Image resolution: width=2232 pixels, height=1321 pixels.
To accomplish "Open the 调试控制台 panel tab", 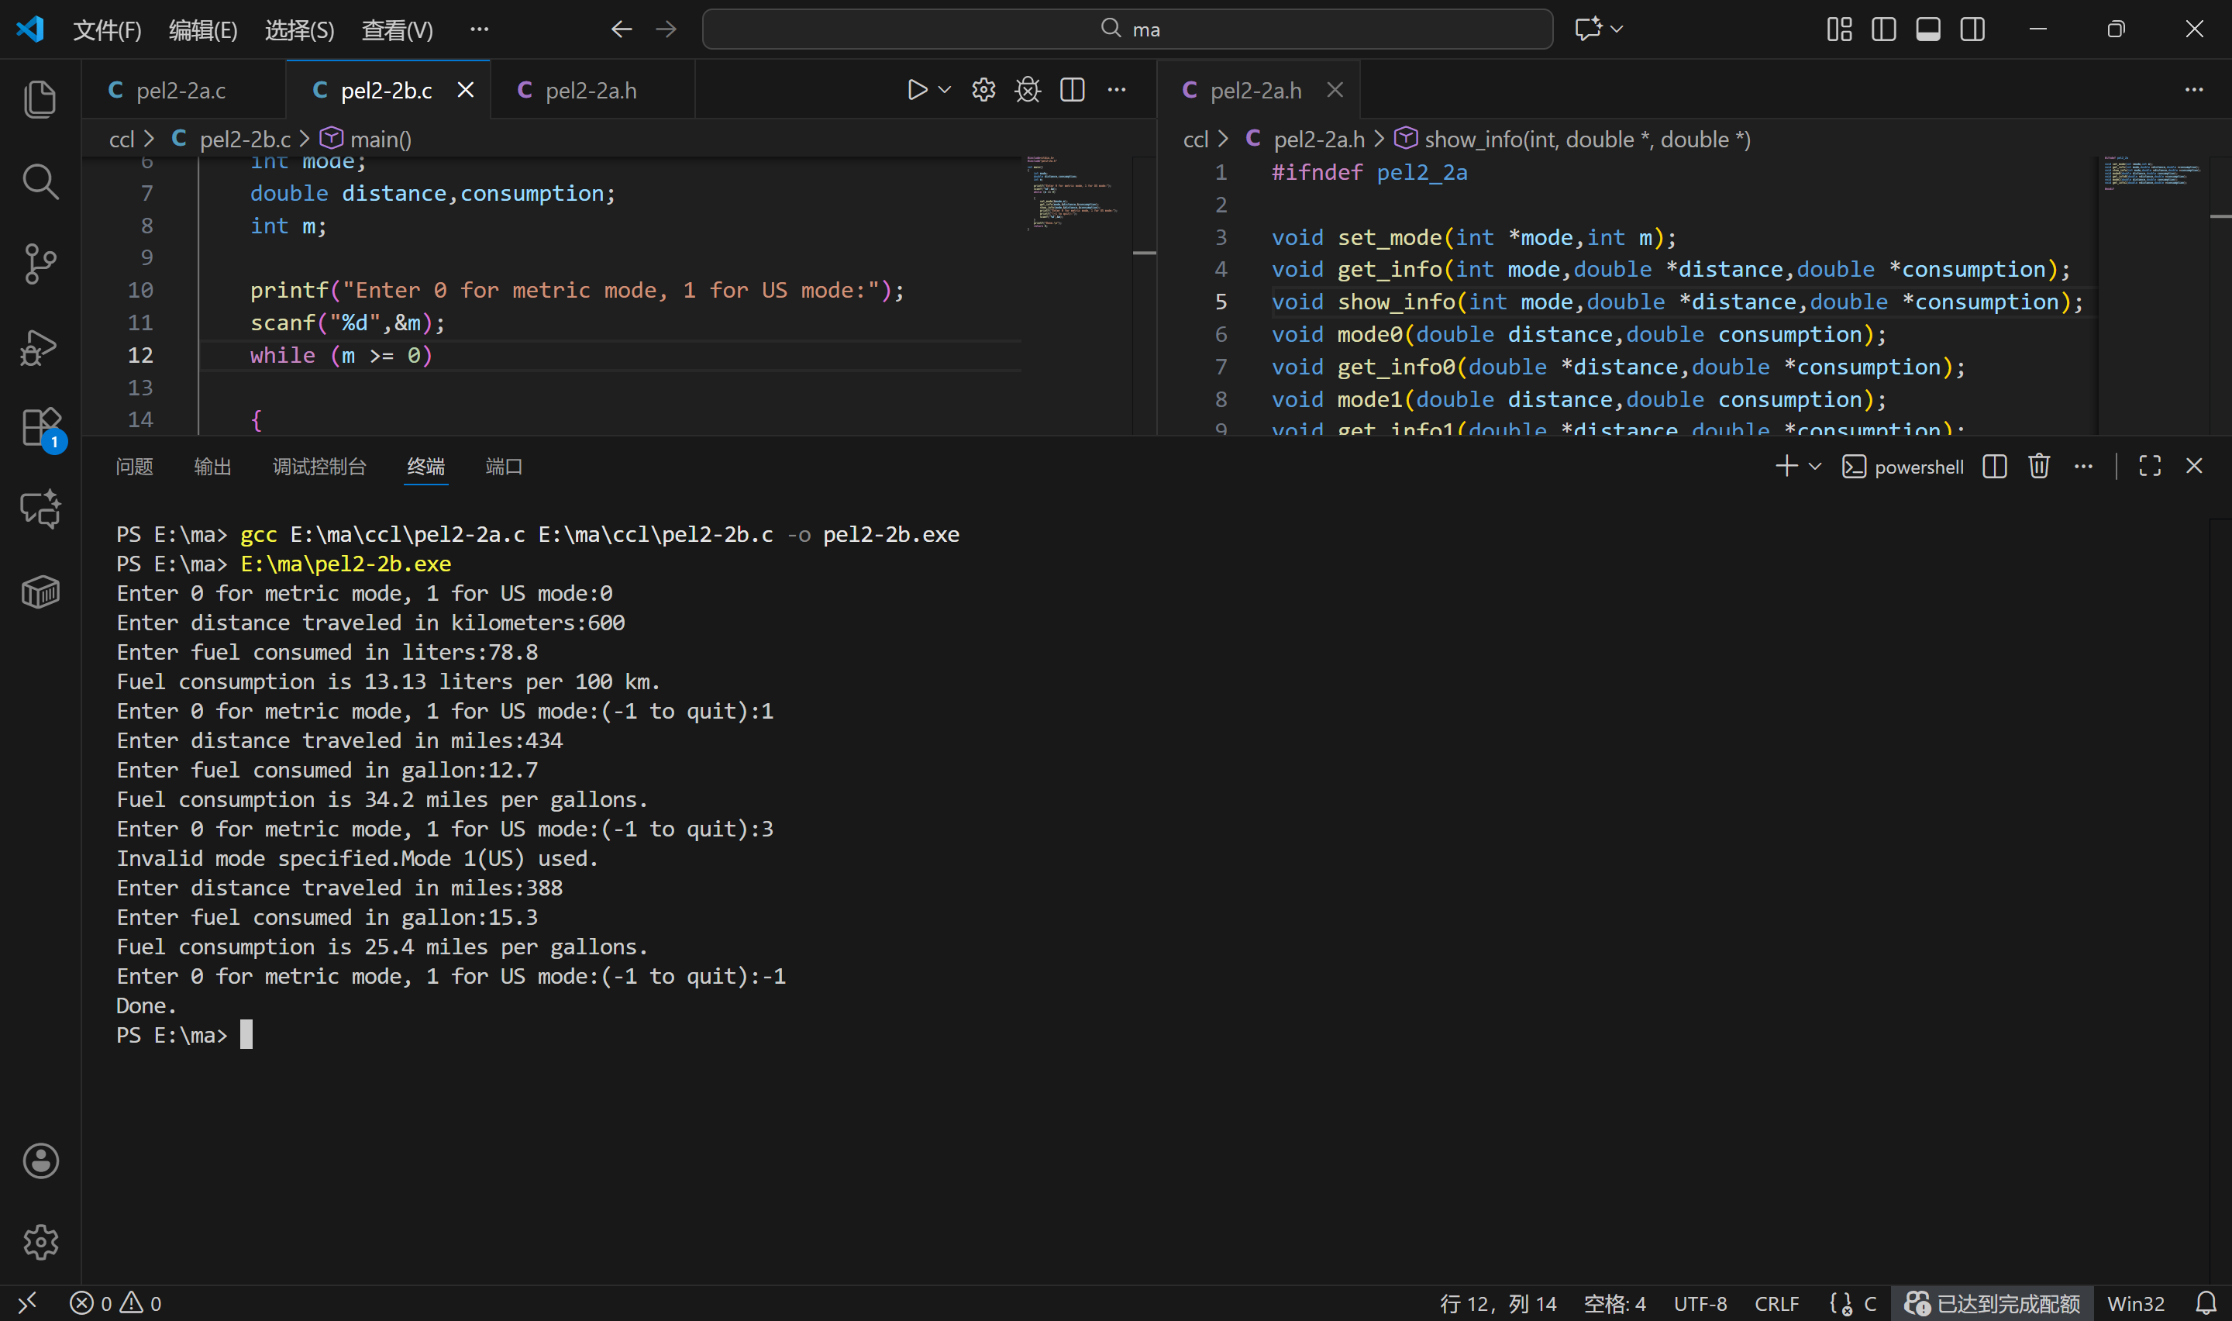I will (319, 467).
